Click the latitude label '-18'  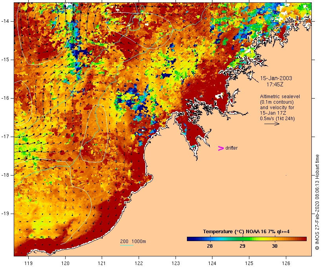(5, 175)
